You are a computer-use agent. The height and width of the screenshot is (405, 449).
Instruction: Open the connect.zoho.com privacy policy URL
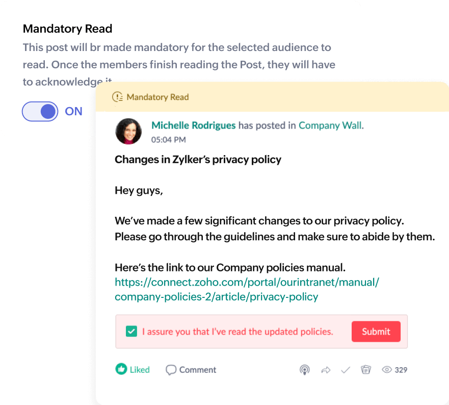click(247, 289)
